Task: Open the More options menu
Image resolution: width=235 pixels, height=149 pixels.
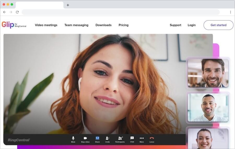Action: 142,139
